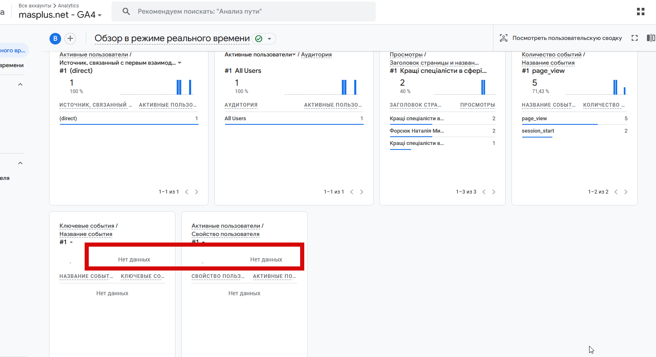Open the user snapshot icon
This screenshot has height=357, width=656.
pos(504,38)
